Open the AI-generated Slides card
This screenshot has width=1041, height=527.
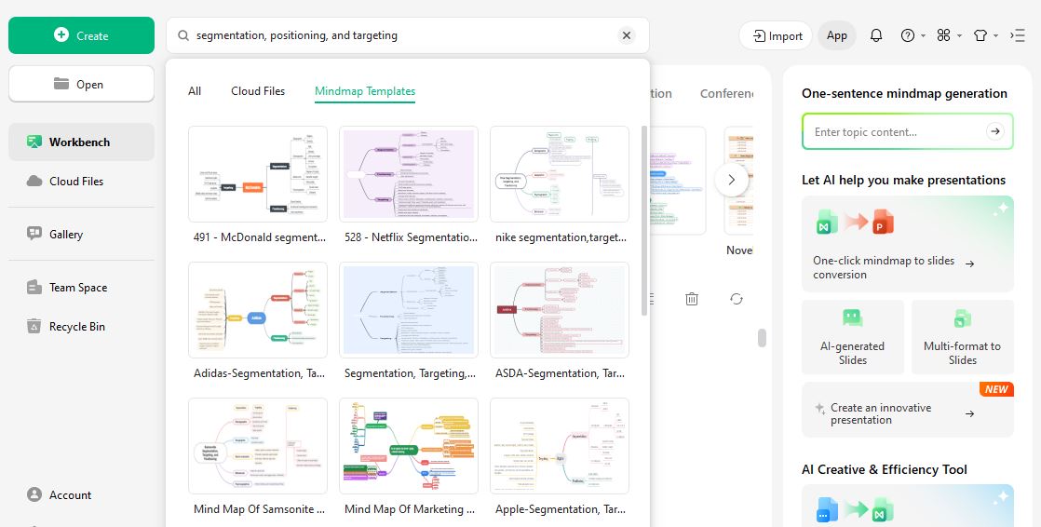click(853, 337)
